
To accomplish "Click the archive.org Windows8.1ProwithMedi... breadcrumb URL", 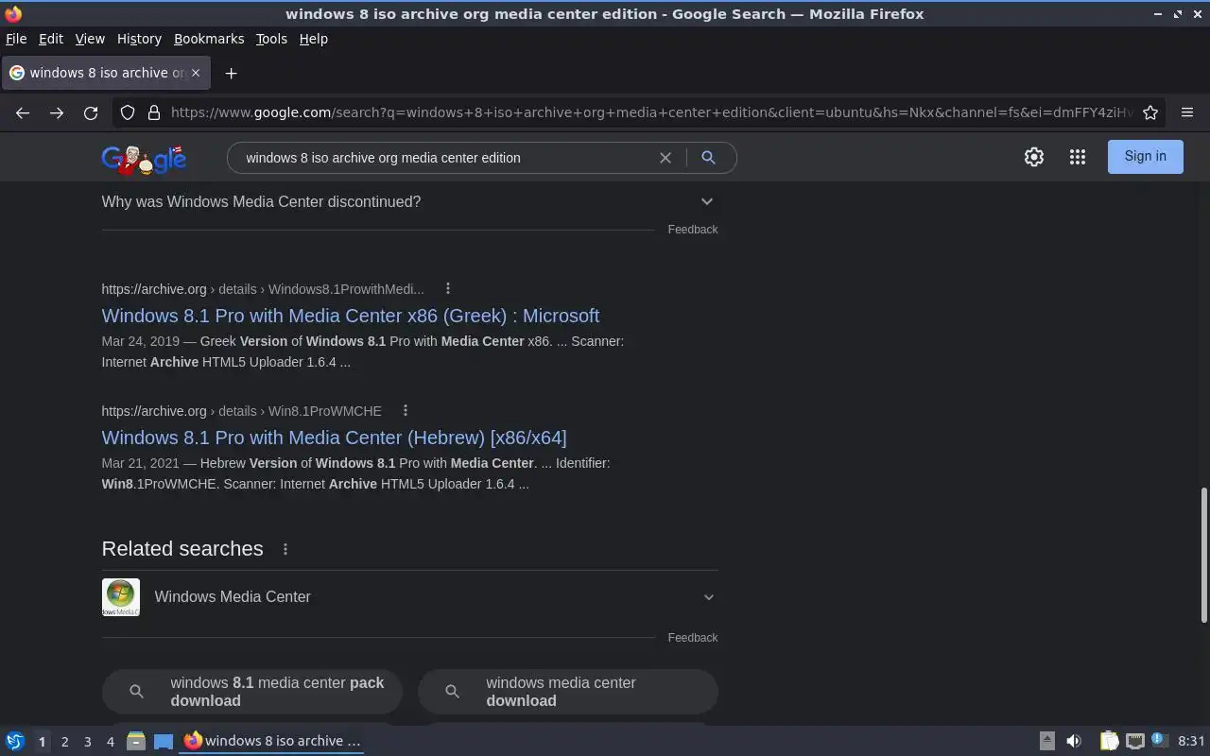I will tap(263, 289).
